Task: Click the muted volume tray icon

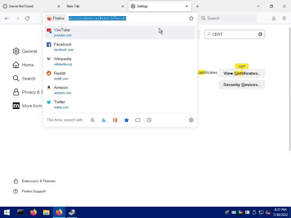Action: point(268,212)
